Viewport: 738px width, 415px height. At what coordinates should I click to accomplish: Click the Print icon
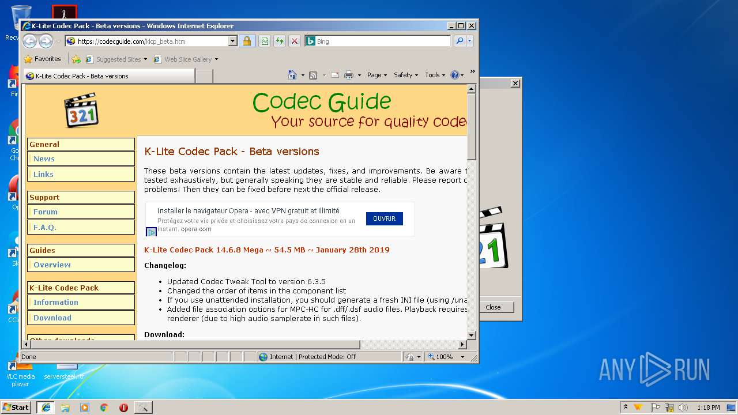point(349,75)
